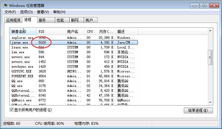Select the explorer.exe process row
222x129 pixels.
click(74, 38)
